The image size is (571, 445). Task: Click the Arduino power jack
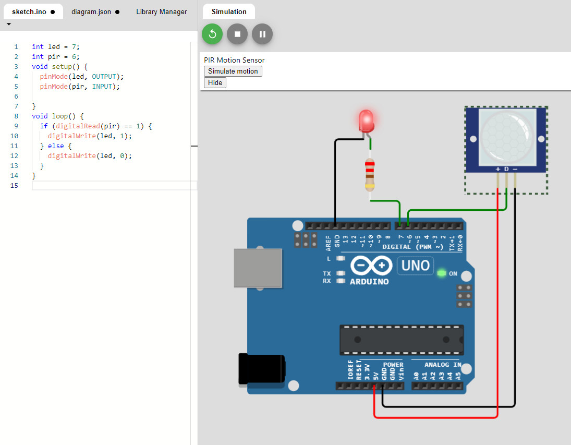(261, 369)
